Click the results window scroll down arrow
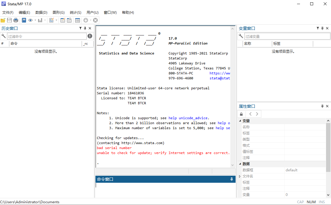The width and height of the screenshot is (331, 205). coord(232,165)
